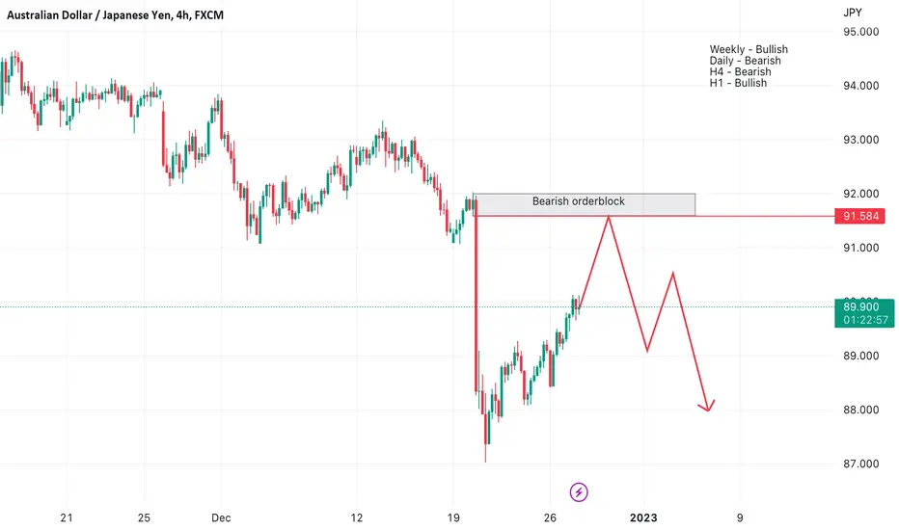The width and height of the screenshot is (899, 530).
Task: Click the 92.000 price scale value
Action: (x=860, y=194)
